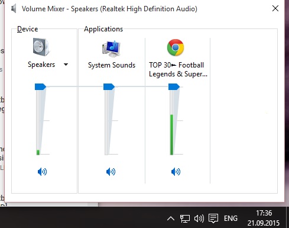Viewport: 289px width, 228px height.
Task: Open the network tray icon
Action: pos(185,219)
